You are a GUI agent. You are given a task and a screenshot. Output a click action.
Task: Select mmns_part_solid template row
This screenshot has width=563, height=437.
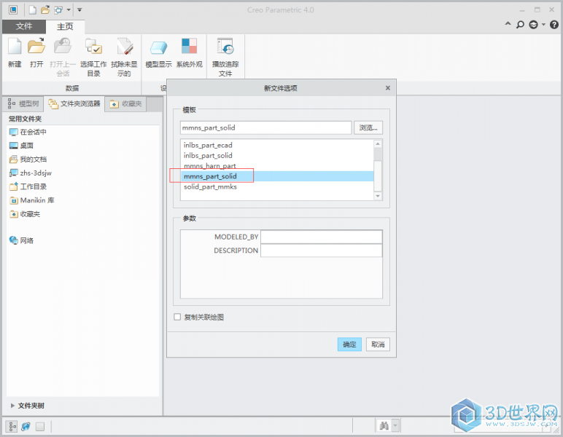click(x=277, y=176)
